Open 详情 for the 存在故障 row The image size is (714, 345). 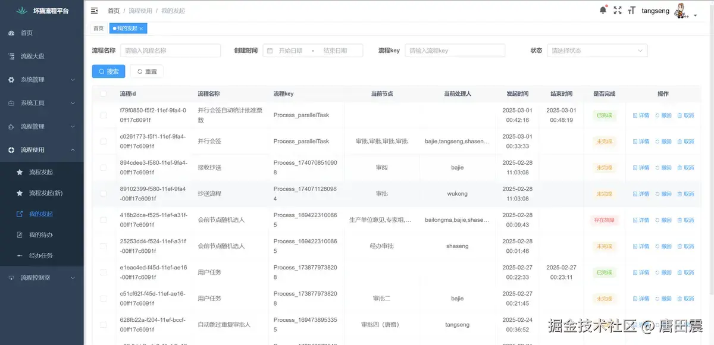[641, 220]
